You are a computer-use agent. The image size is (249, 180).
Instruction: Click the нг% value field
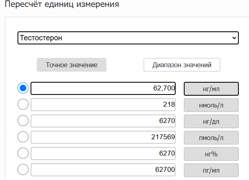(103, 154)
